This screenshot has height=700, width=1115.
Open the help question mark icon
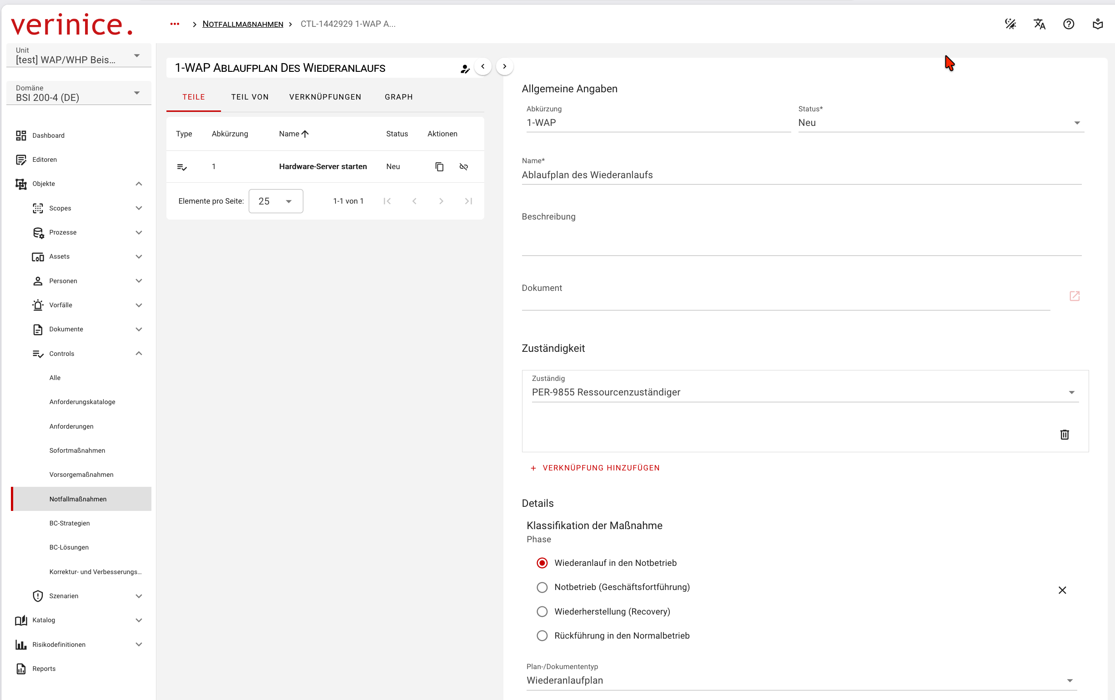[1069, 24]
